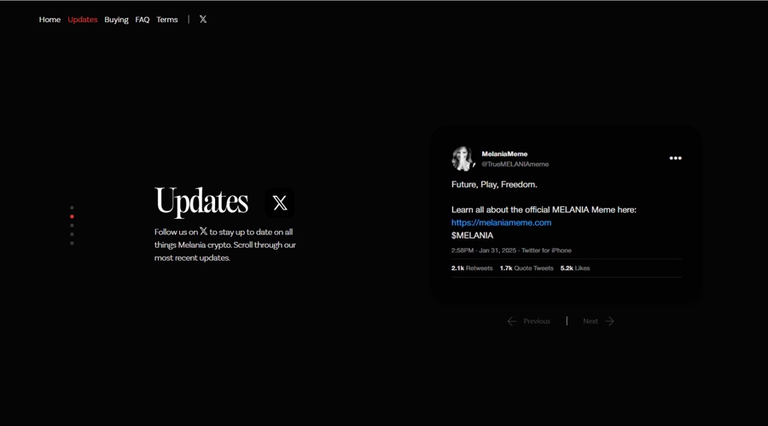Select the Updates nav item
This screenshot has height=426, width=768.
pos(83,20)
